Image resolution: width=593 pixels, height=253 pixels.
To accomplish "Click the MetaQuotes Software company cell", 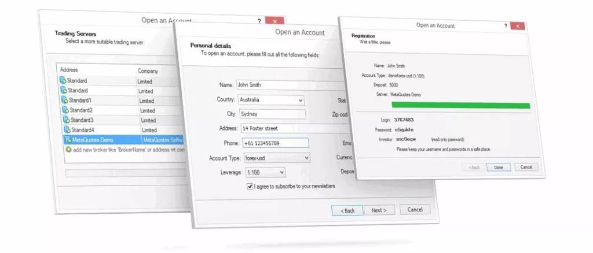I will 163,140.
